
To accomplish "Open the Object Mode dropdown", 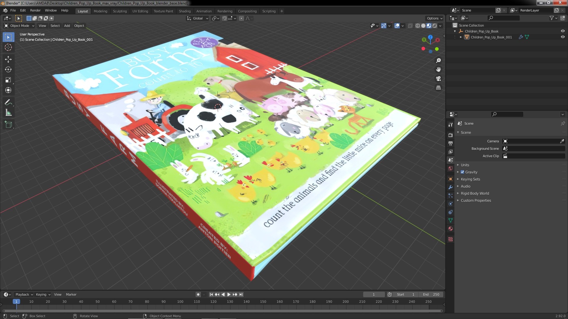I will (x=19, y=26).
